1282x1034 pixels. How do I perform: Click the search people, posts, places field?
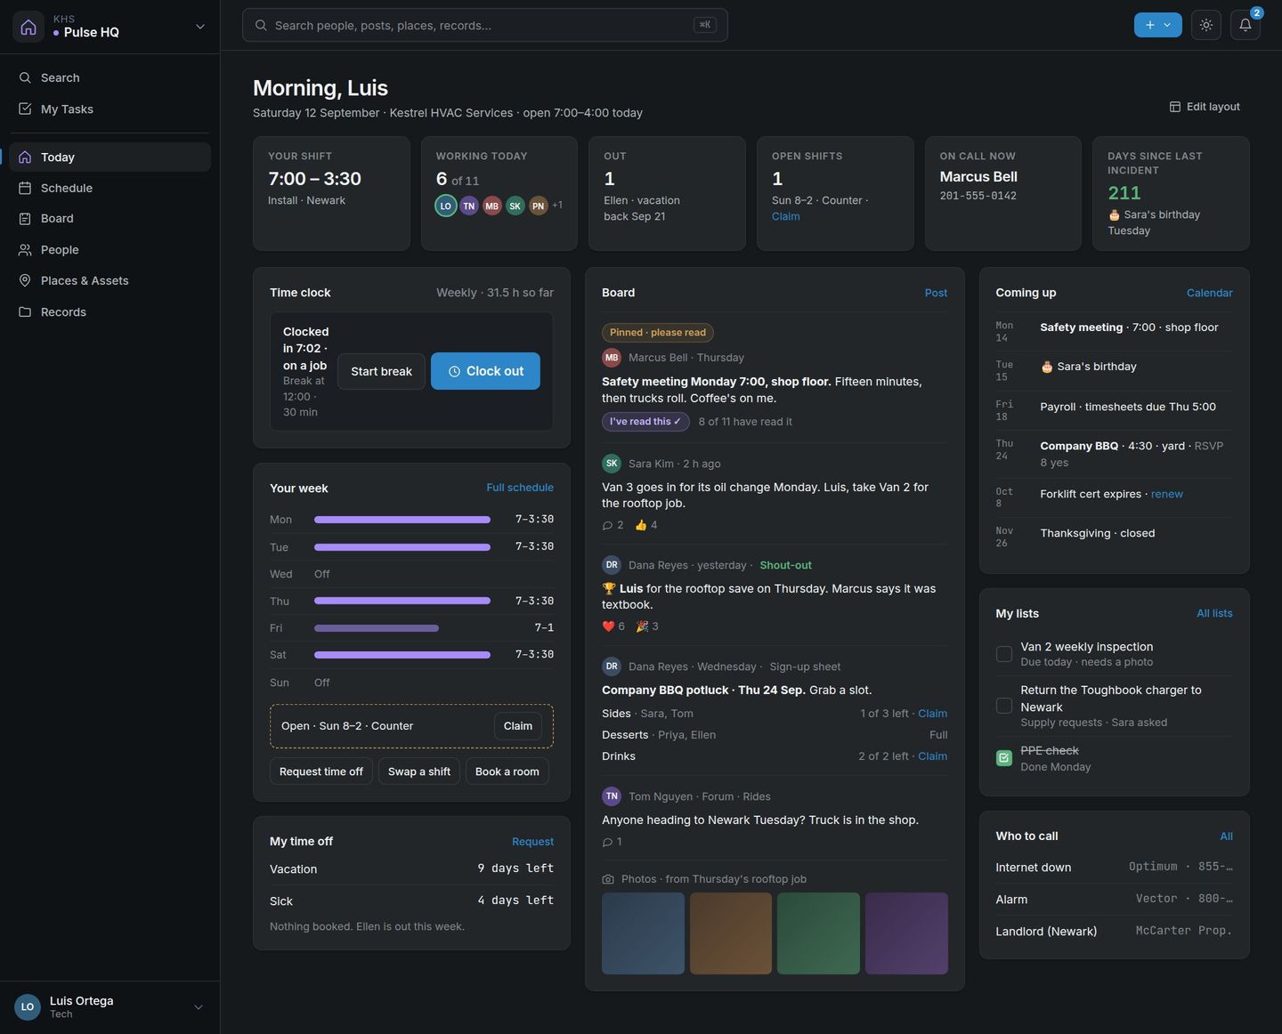point(485,25)
